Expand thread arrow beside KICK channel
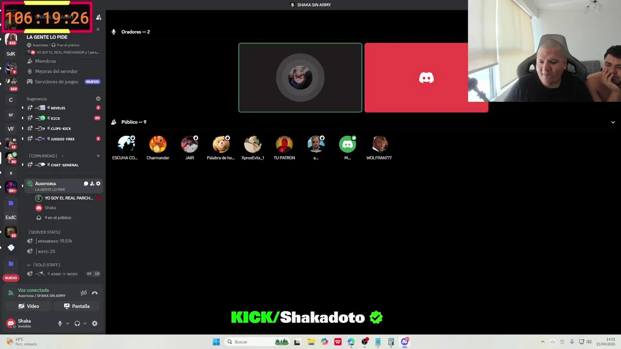 pos(22,118)
